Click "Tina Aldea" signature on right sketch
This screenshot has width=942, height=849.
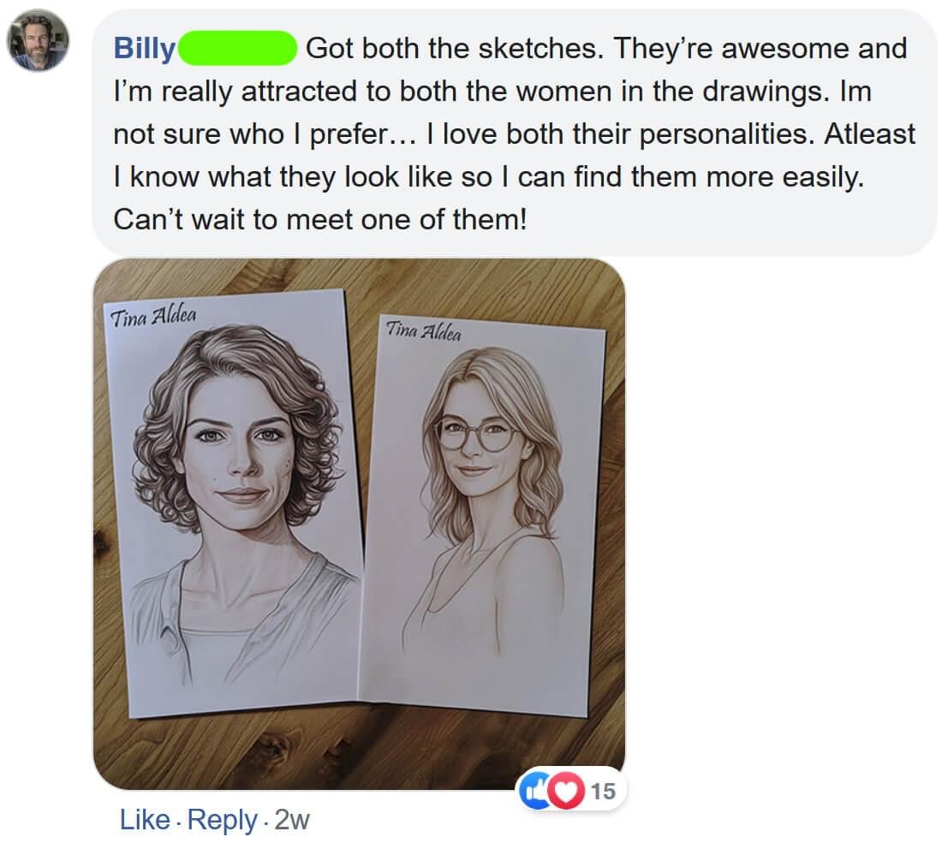[x=423, y=330]
